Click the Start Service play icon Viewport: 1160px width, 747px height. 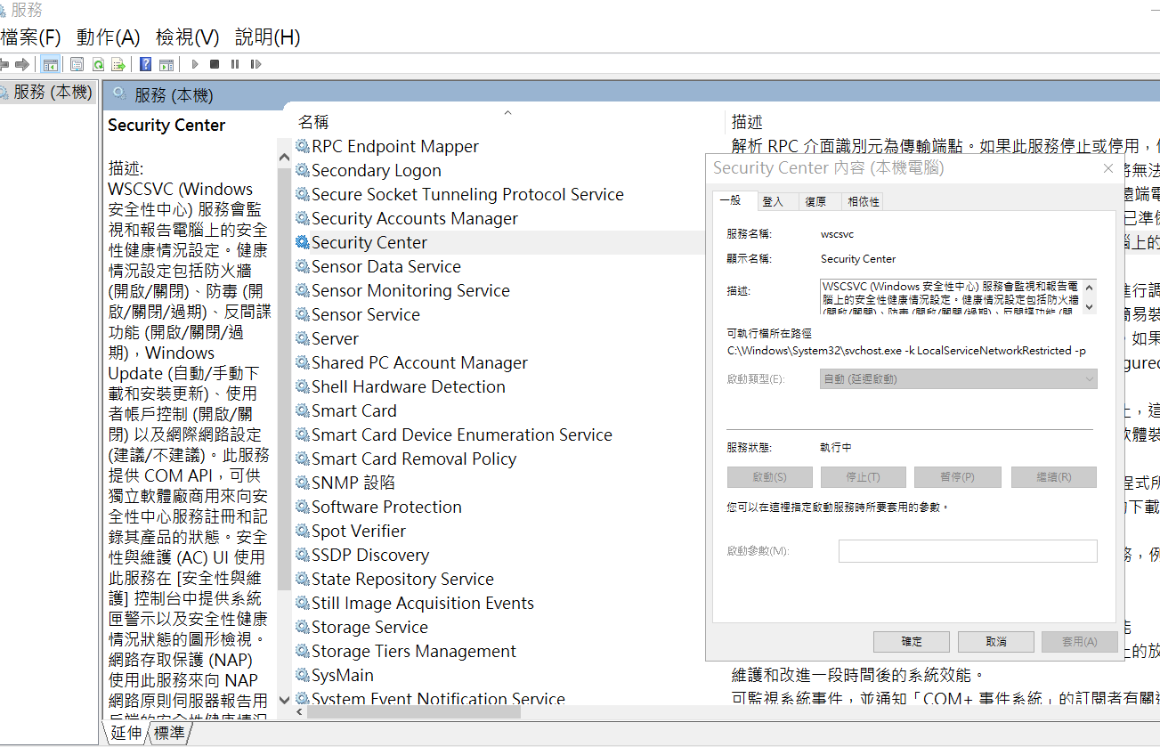[195, 64]
